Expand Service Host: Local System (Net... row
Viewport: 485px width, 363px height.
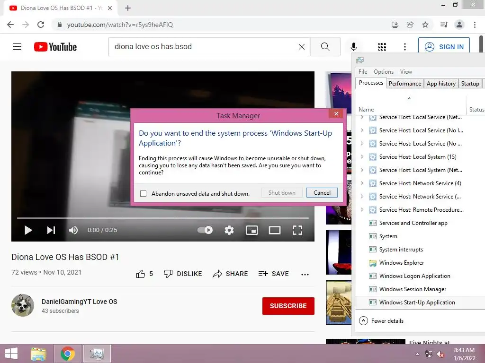click(x=362, y=170)
